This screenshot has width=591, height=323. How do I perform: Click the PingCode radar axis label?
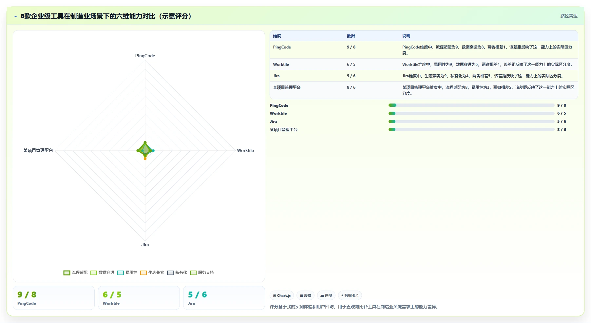coord(145,56)
